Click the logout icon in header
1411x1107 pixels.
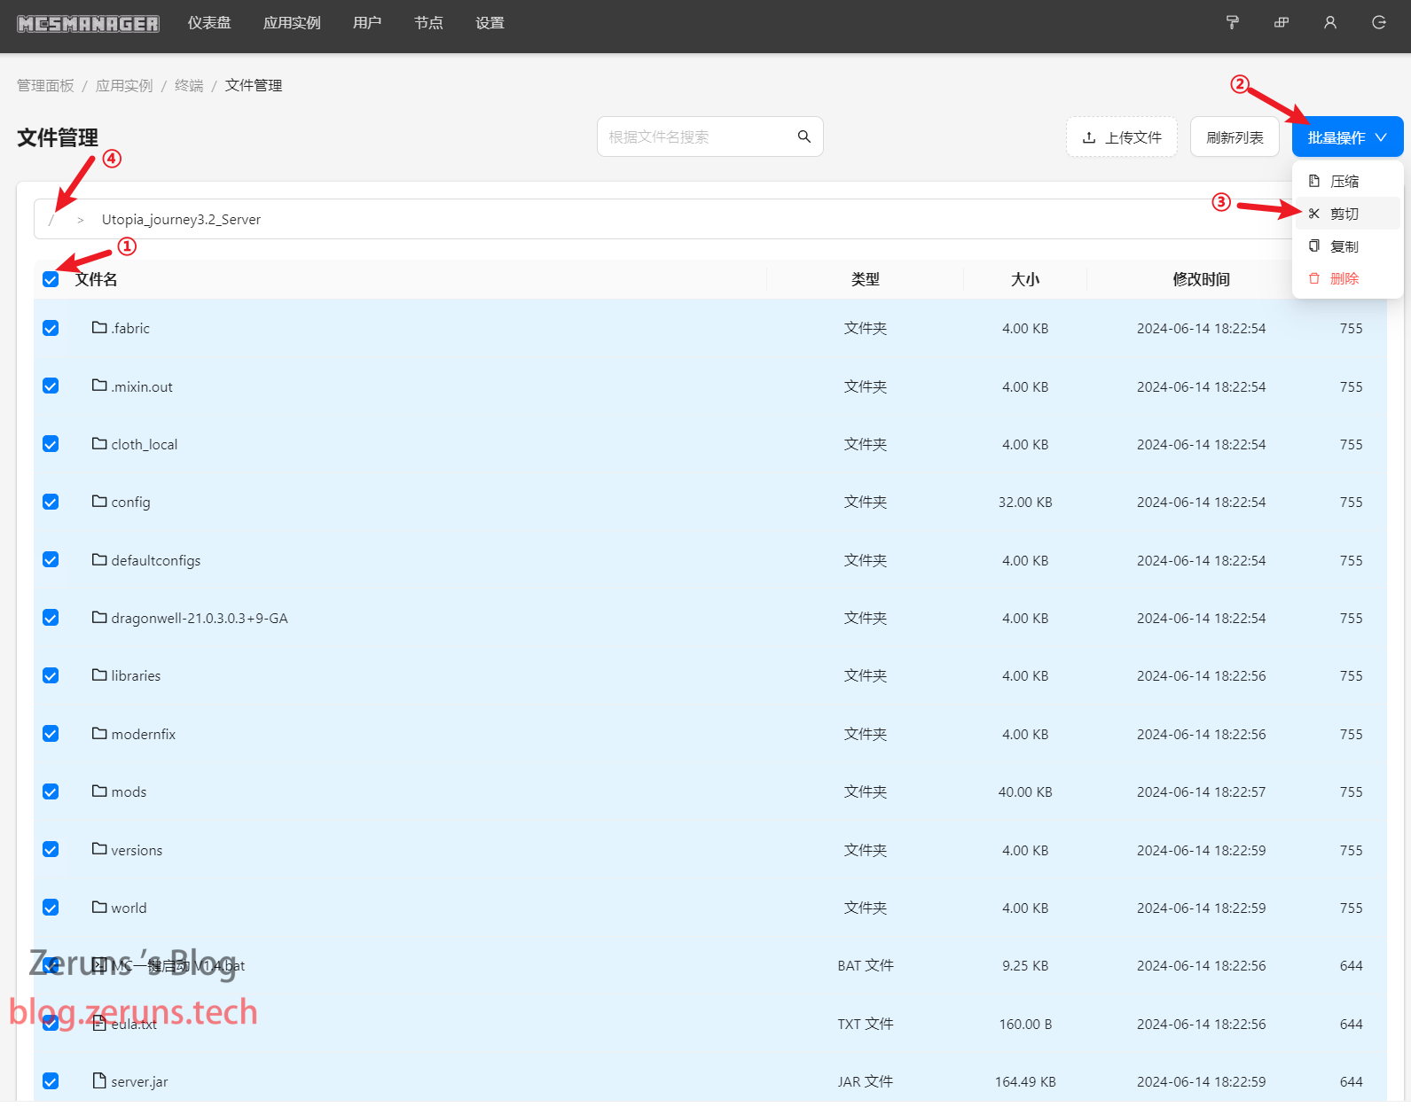[x=1378, y=23]
